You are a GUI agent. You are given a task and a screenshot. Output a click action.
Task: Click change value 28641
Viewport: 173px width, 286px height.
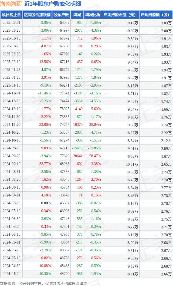78,156
